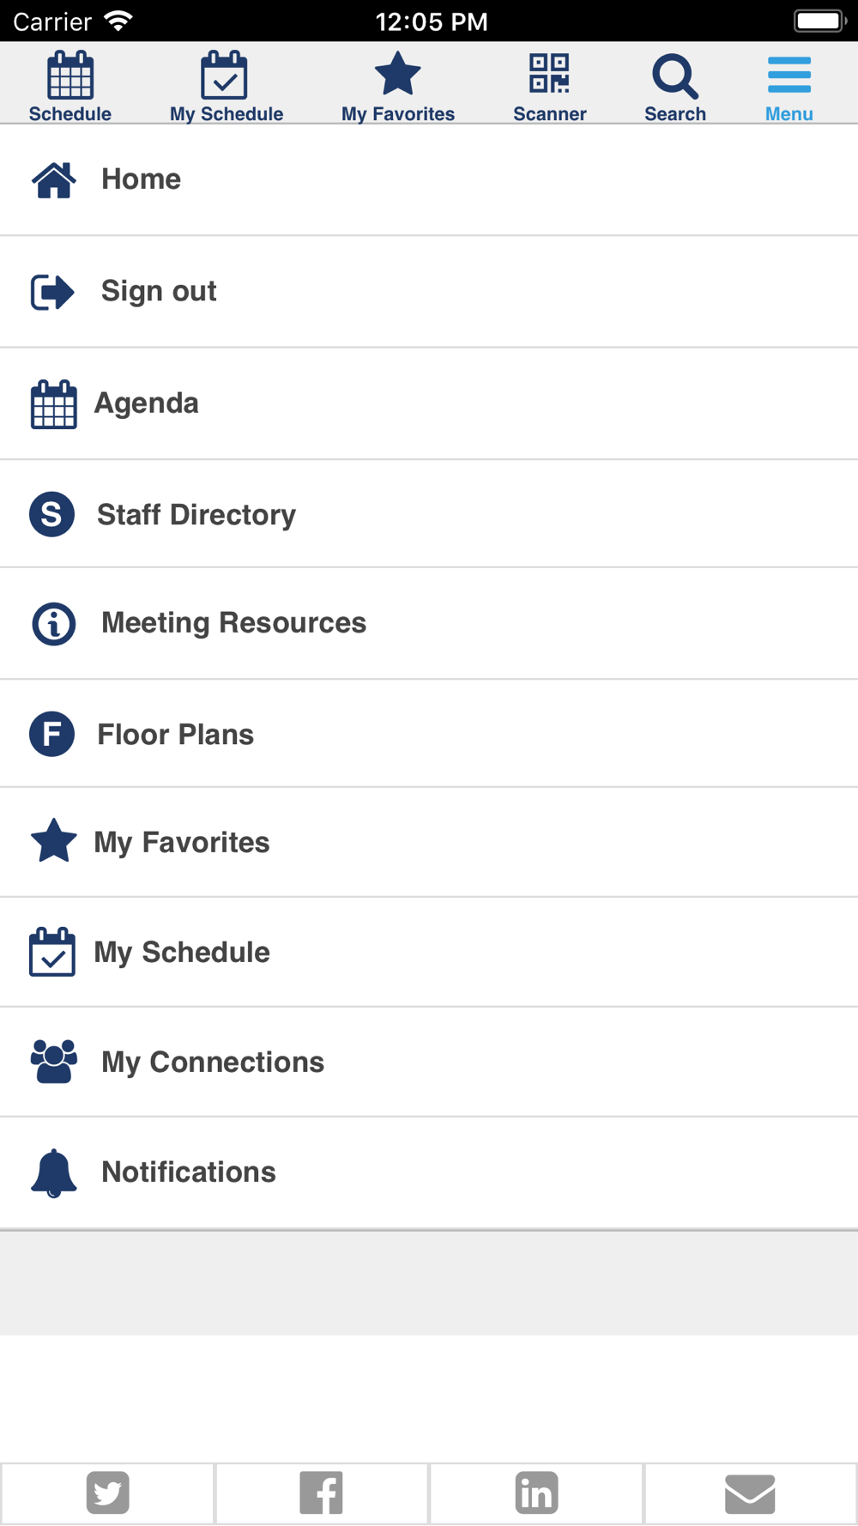Select Meeting Resources

[x=233, y=623]
